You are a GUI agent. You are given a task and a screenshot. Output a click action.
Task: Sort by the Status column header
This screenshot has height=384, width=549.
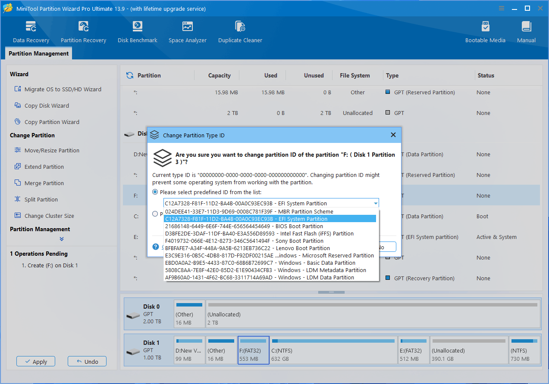click(x=486, y=75)
